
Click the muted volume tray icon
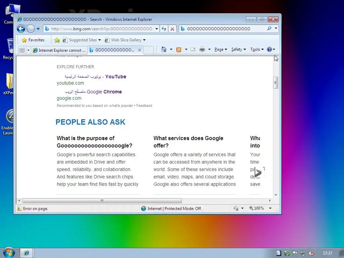[311, 253]
